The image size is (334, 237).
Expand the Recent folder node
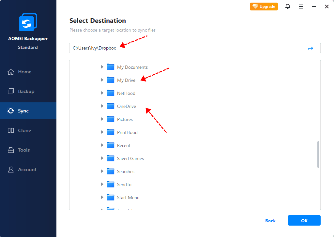click(x=102, y=145)
